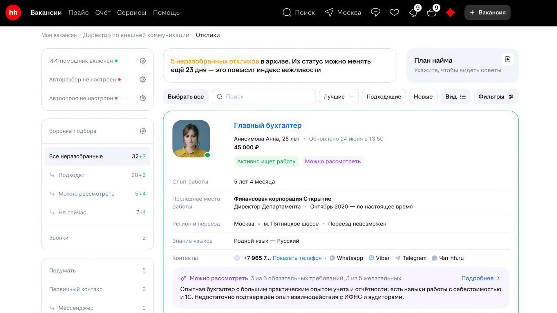Expand the Мессенджер item in sidebar
Viewport: 557px width, 313px height.
tap(76, 308)
